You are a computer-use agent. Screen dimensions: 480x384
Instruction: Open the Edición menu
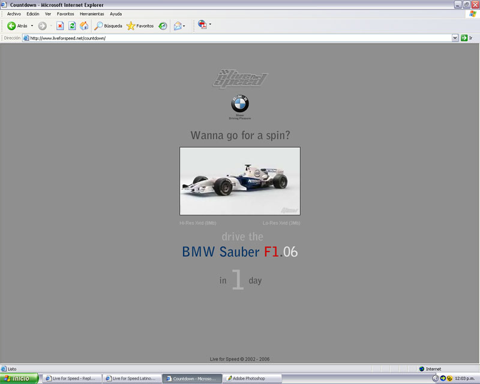click(33, 14)
